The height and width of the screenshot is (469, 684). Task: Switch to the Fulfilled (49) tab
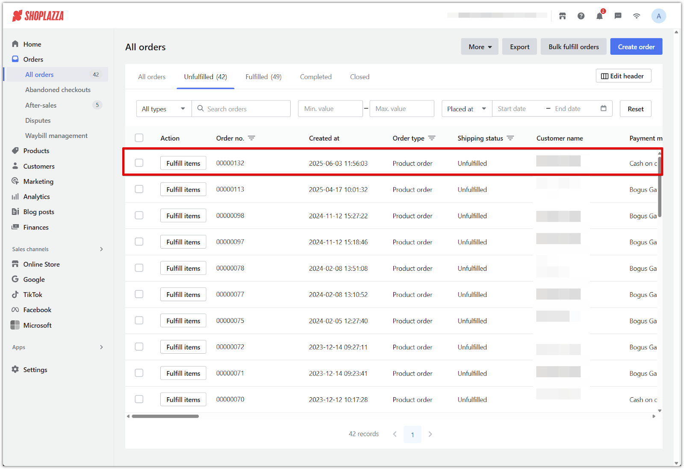click(x=263, y=77)
